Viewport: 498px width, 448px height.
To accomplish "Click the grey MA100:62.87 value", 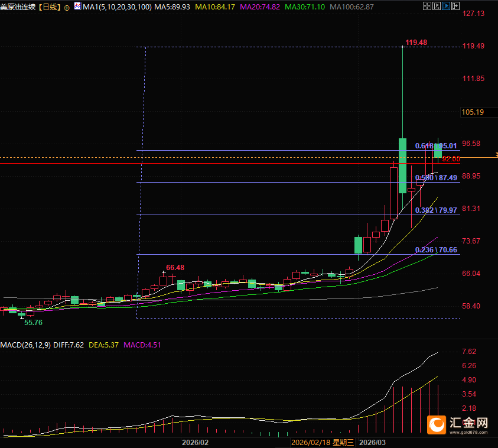I will click(x=351, y=7).
